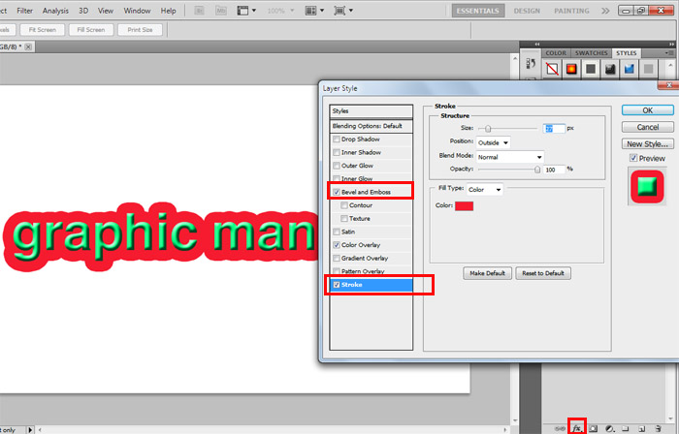Viewport: 679px width, 434px height.
Task: Apply the blue glass style preset
Action: [629, 70]
